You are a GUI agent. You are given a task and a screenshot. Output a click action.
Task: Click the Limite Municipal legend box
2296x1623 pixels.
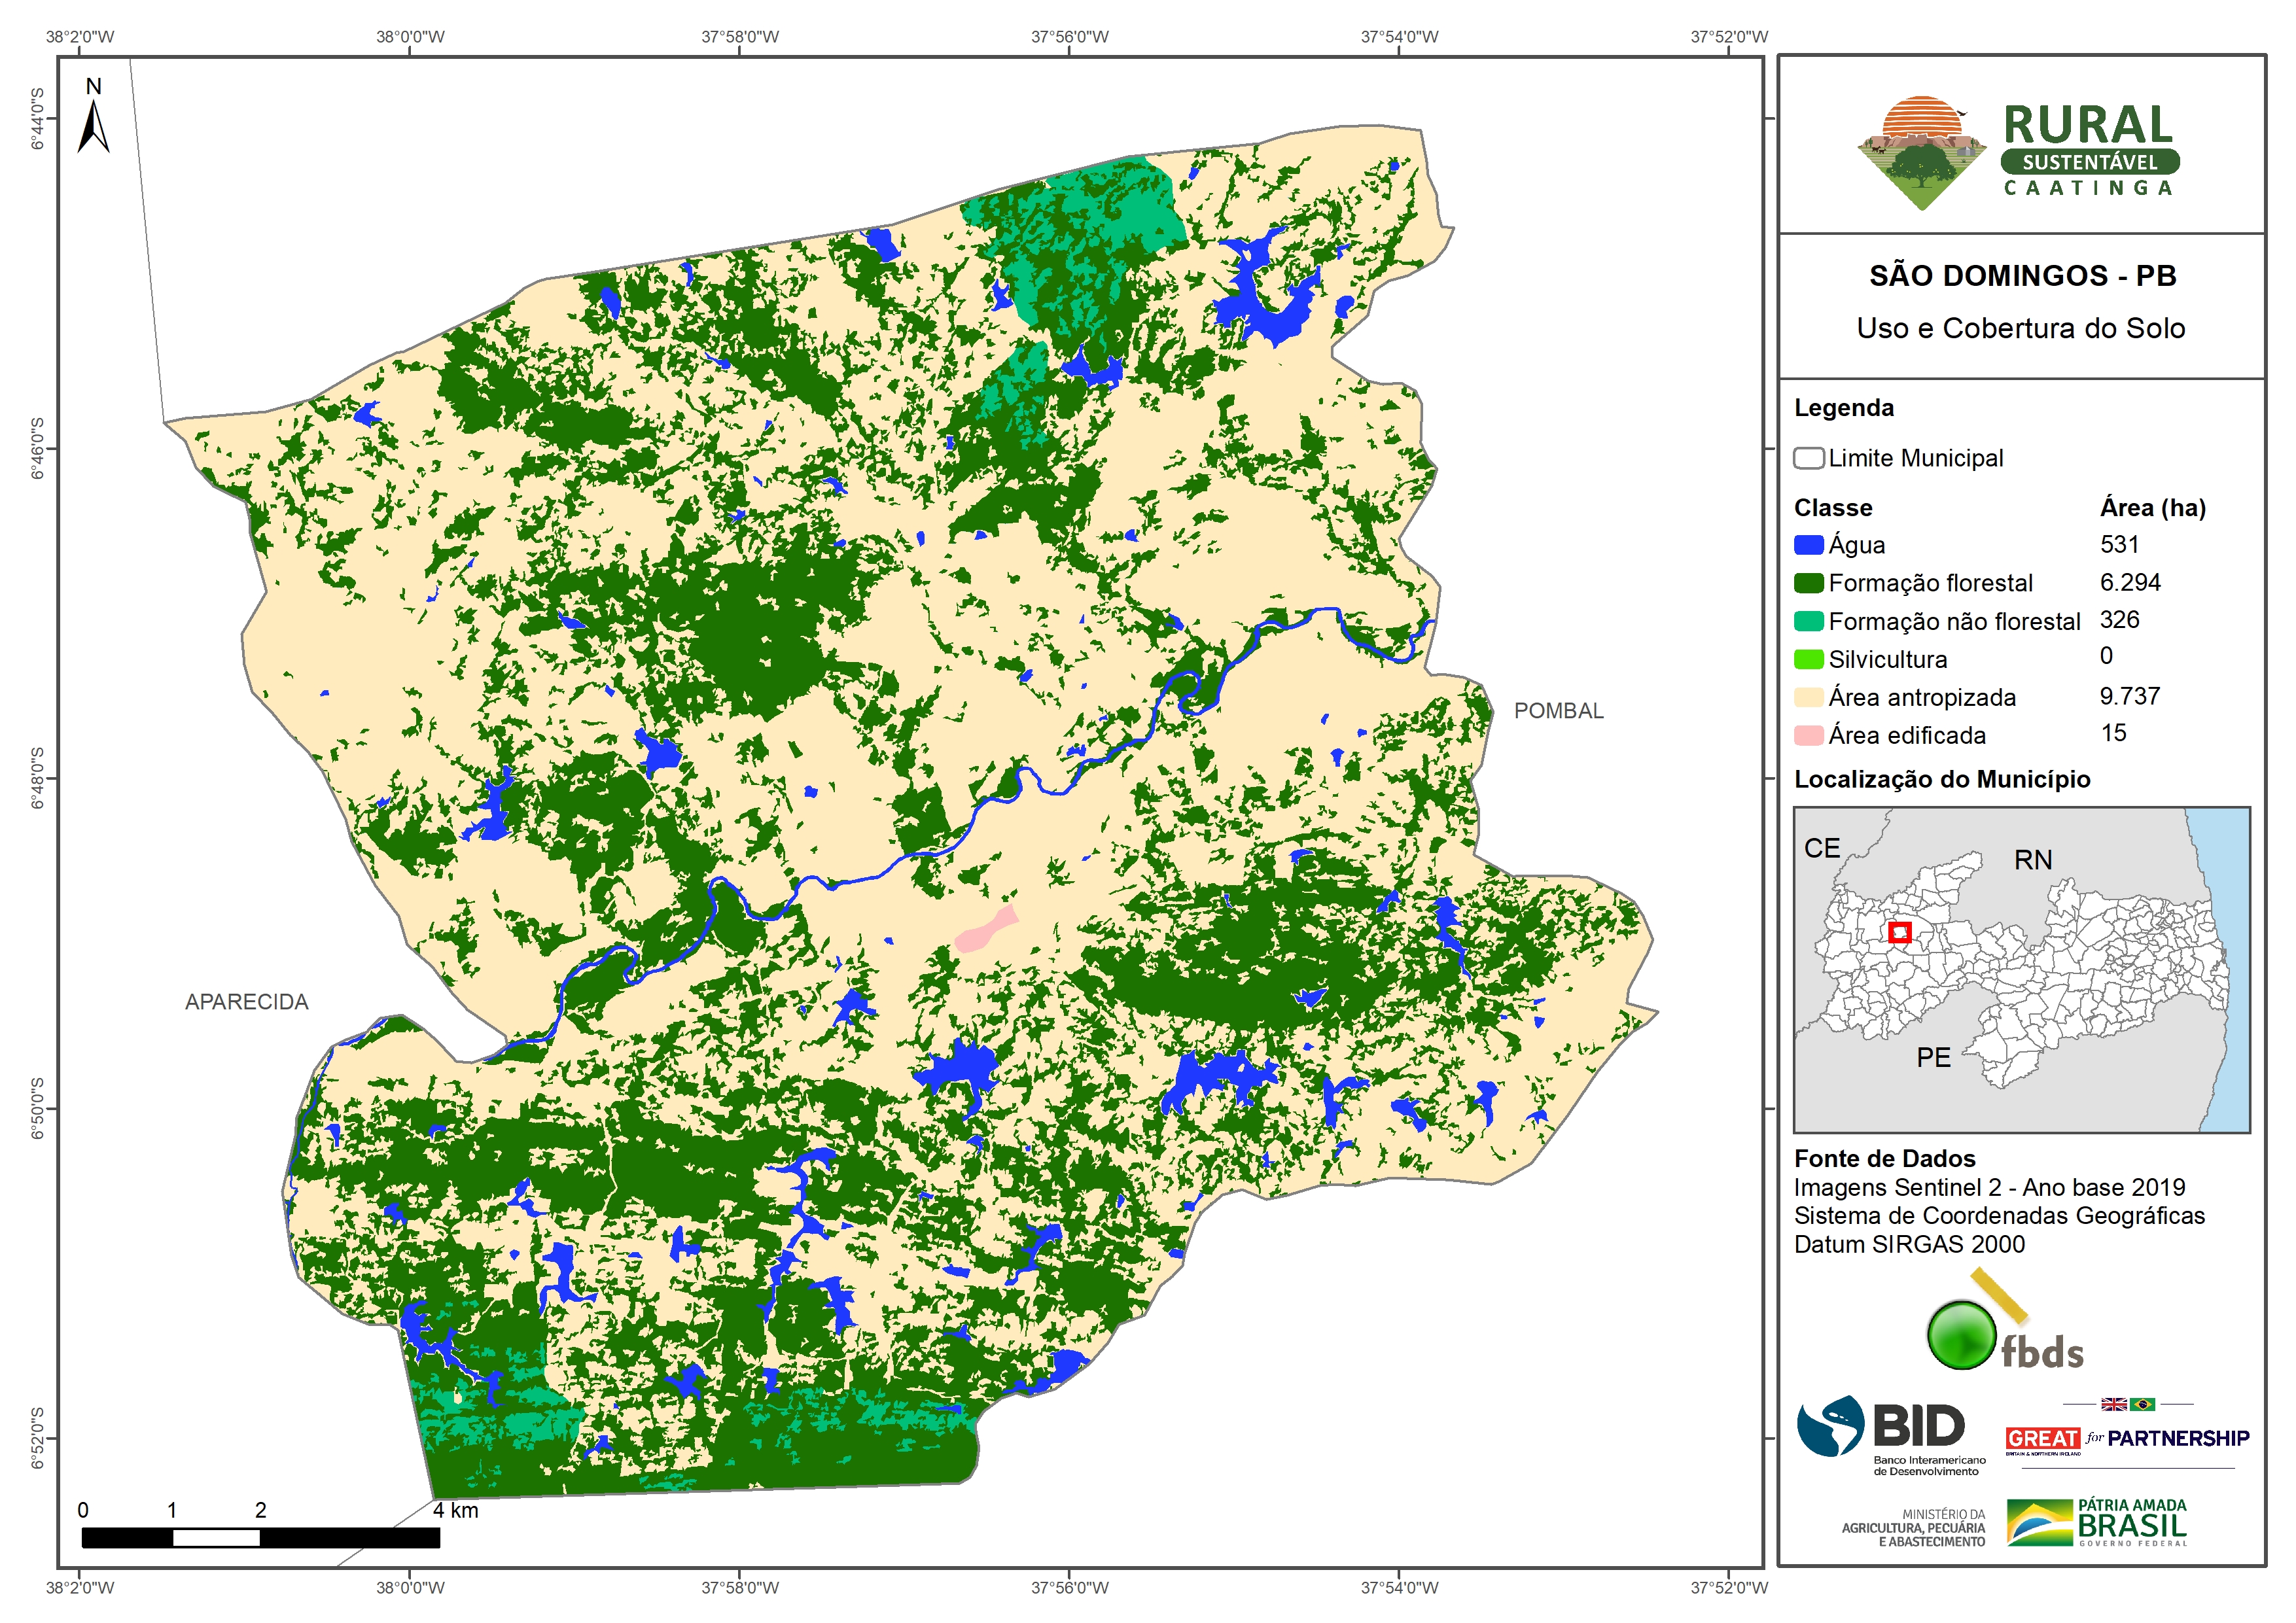(1808, 458)
